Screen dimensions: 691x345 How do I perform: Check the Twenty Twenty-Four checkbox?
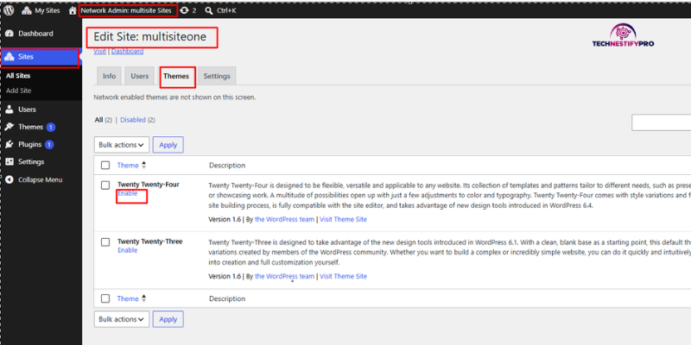tap(105, 185)
